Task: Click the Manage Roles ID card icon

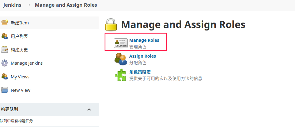Action: [x=121, y=43]
